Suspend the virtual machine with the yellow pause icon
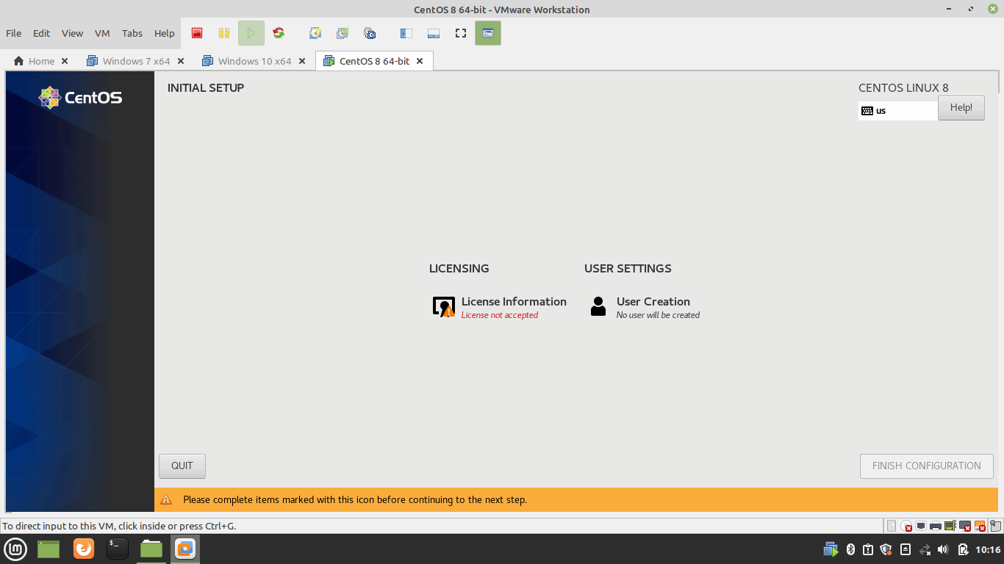The height and width of the screenshot is (564, 1004). point(224,33)
